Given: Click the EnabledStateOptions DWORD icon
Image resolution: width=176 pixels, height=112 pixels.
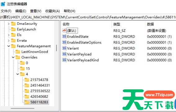Looking at the screenshot, I should [64, 42].
